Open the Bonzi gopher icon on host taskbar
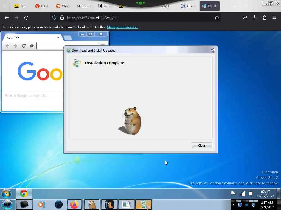Viewport: 281px width, 210px height. (x=92, y=205)
